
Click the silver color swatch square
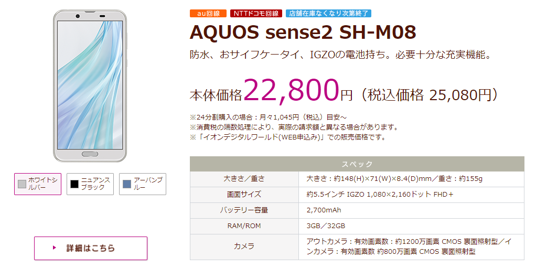[x=22, y=184]
